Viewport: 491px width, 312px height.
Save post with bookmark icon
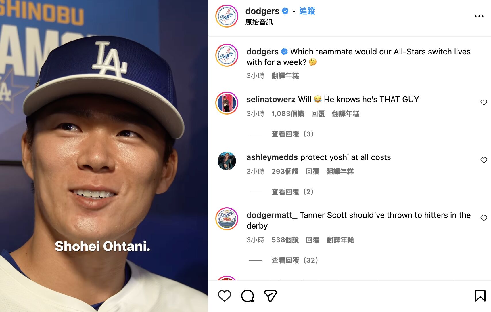click(480, 296)
